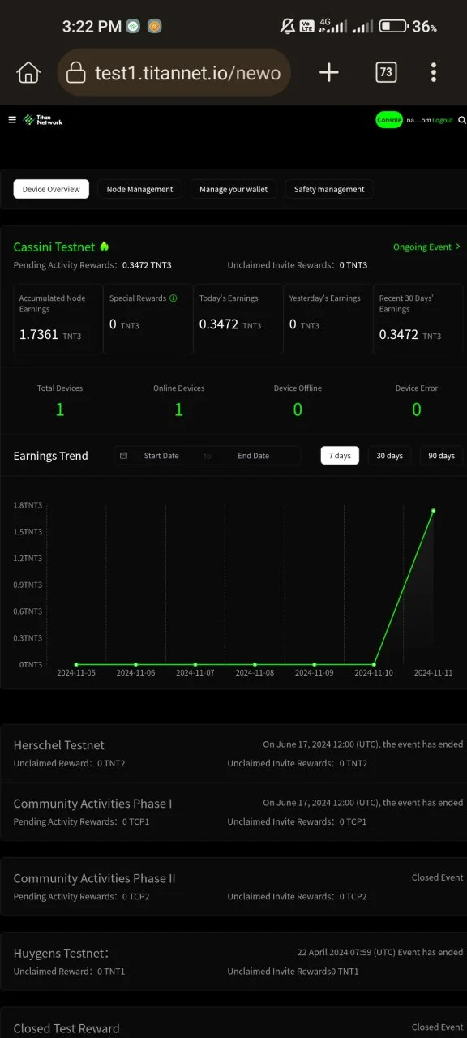Tap the battery status icon

point(393,27)
